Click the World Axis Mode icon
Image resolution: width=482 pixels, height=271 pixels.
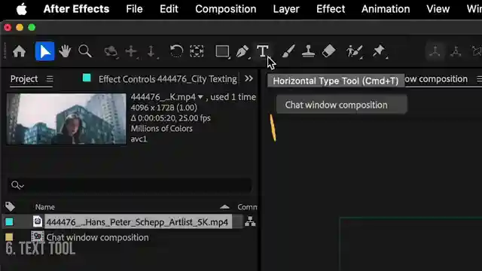[x=456, y=51]
